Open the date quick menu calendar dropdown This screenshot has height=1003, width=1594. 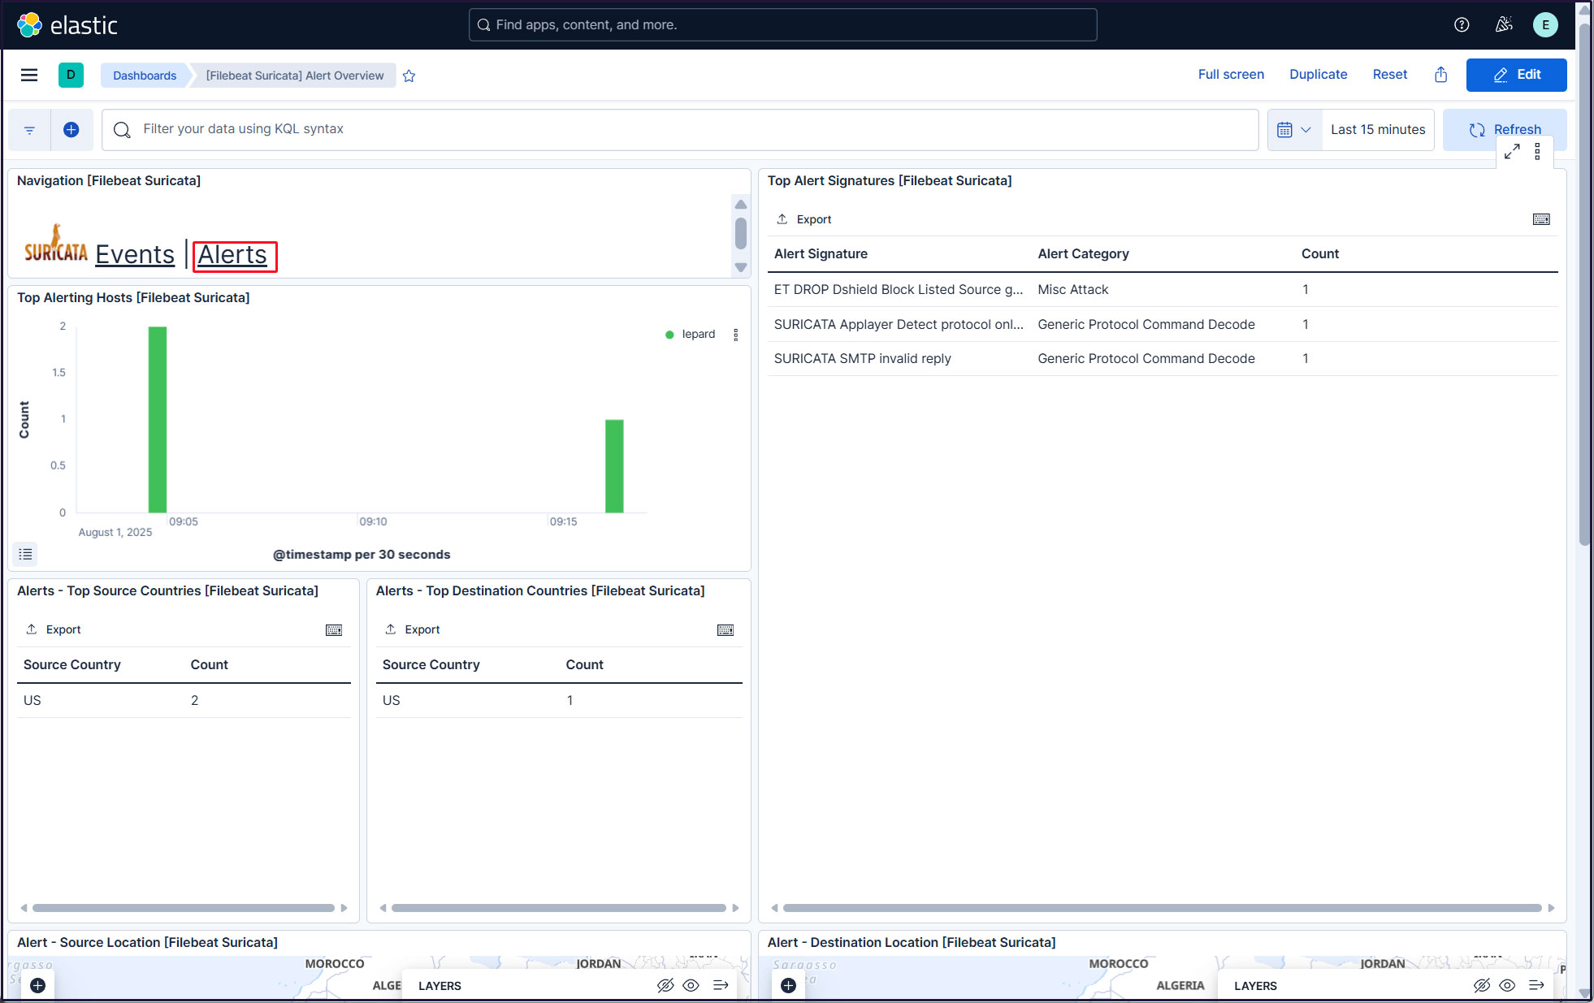pos(1294,130)
